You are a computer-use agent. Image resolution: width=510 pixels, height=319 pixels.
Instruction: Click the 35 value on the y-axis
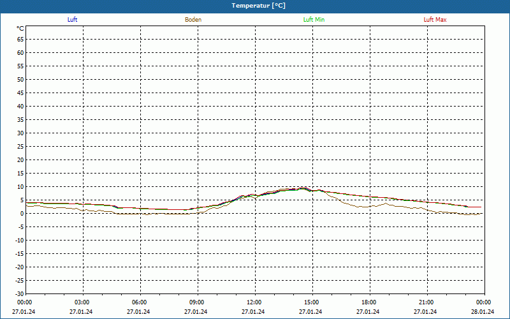click(x=20, y=120)
